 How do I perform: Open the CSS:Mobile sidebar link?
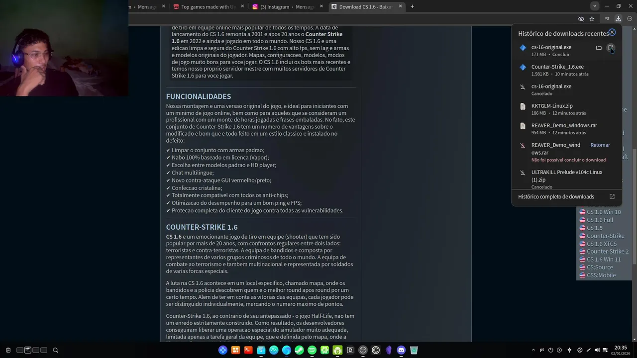(x=601, y=275)
